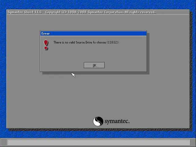Click the red exclamation error icon
This screenshot has width=196, height=147.
click(x=46, y=45)
